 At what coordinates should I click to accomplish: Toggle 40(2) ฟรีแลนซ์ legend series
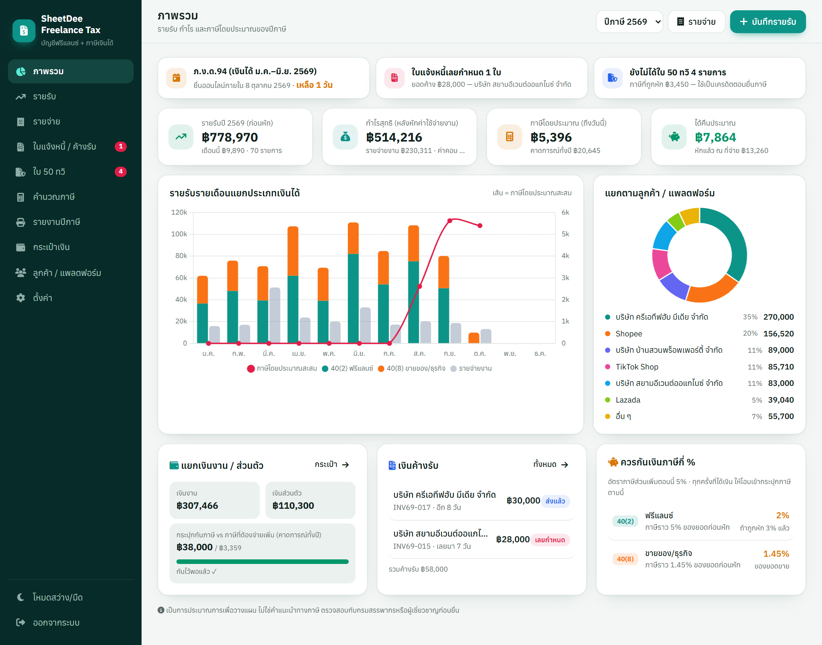coord(347,369)
